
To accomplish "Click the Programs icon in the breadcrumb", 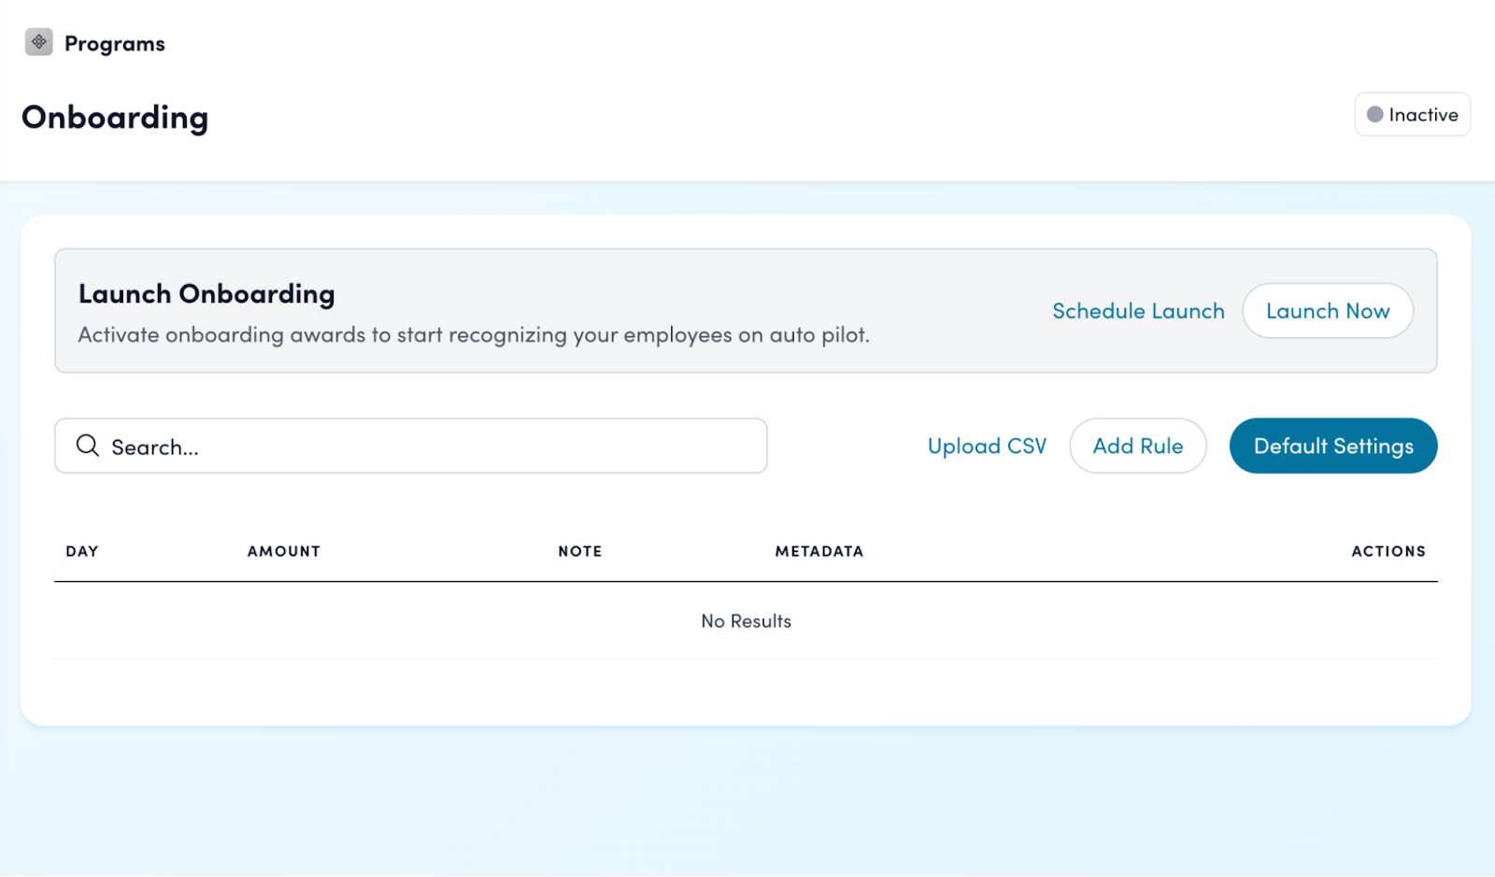I will click(38, 42).
